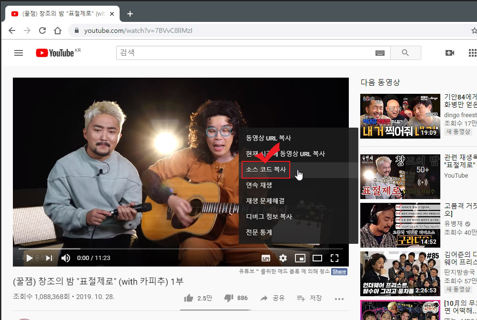Viewport: 477px width, 320px height.
Task: Reload the YouTube page
Action: (42, 30)
